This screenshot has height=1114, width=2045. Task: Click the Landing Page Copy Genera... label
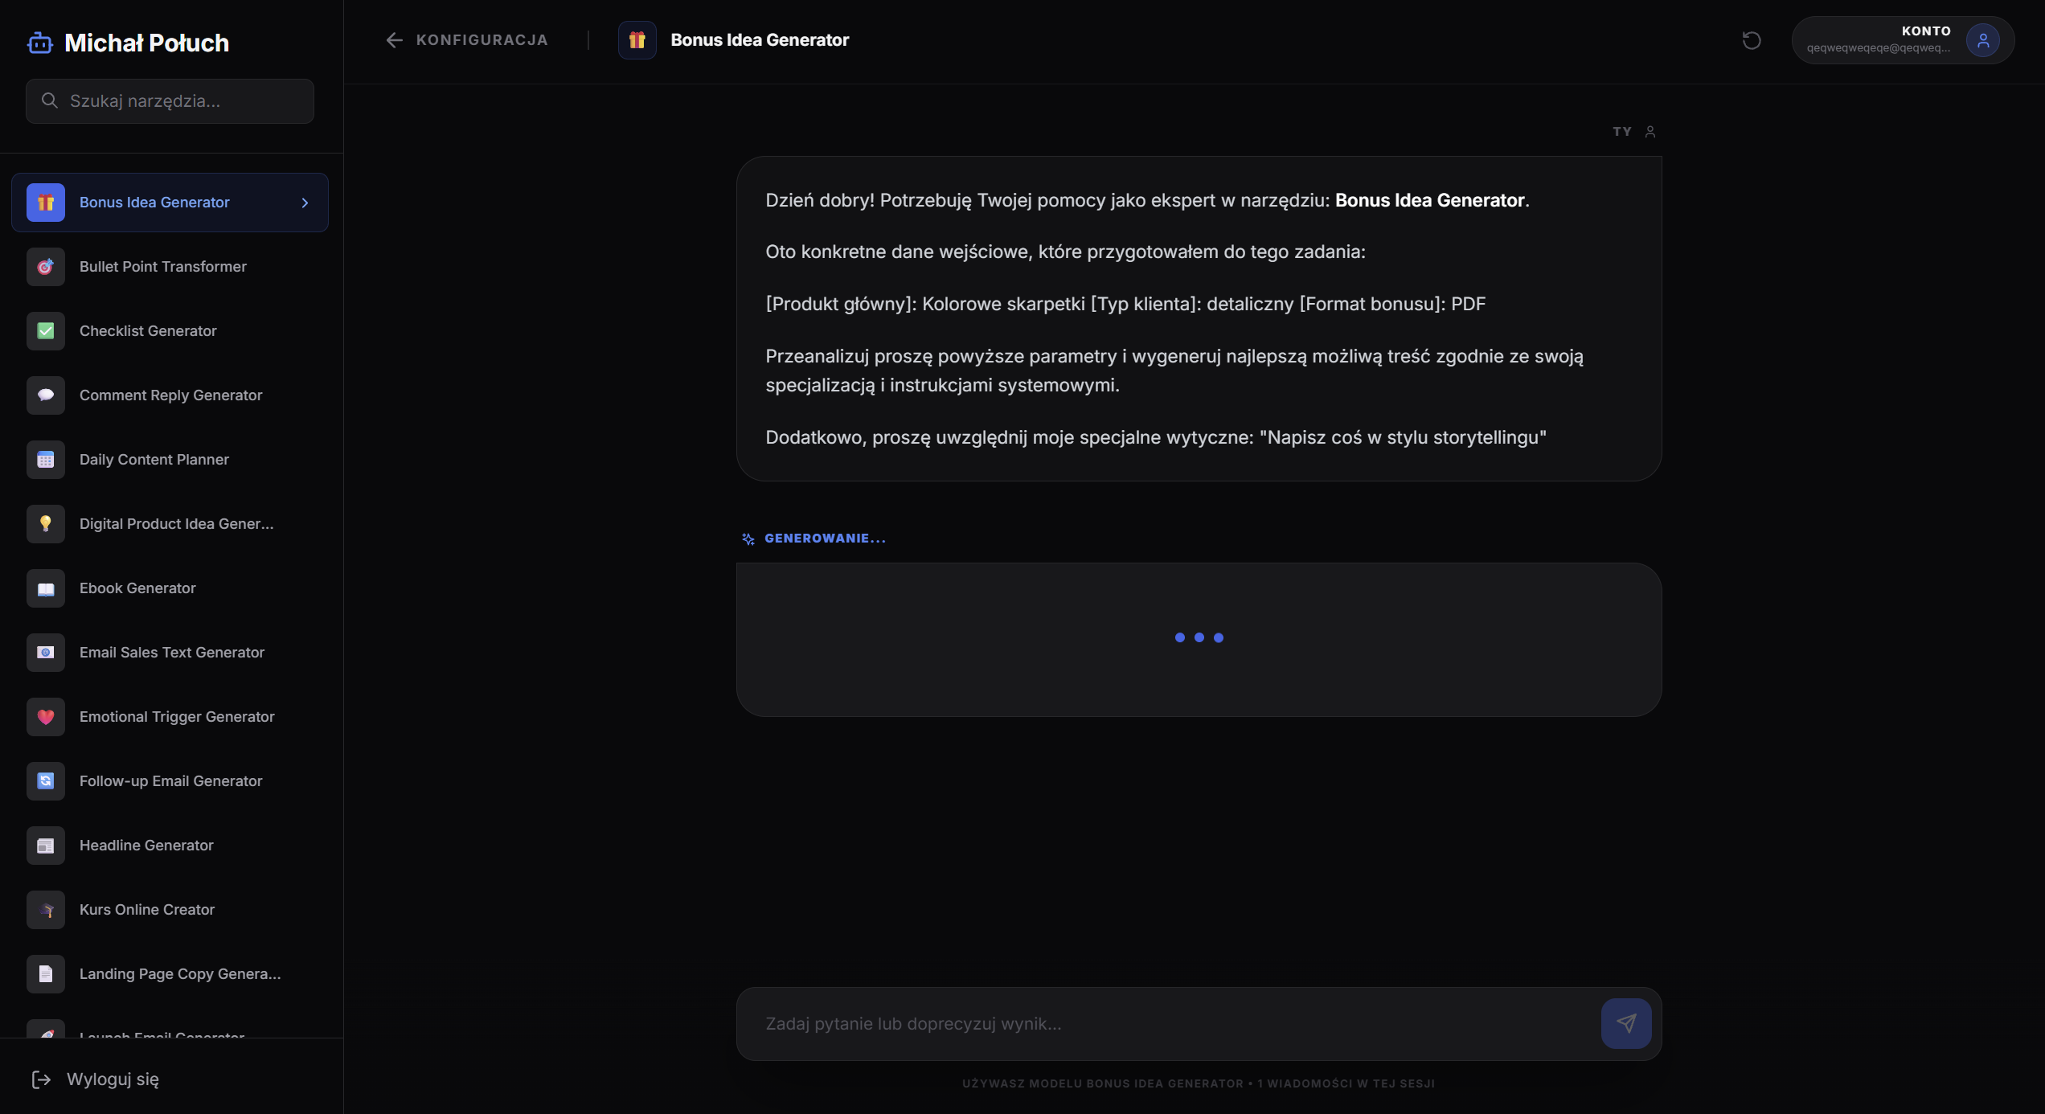click(180, 974)
